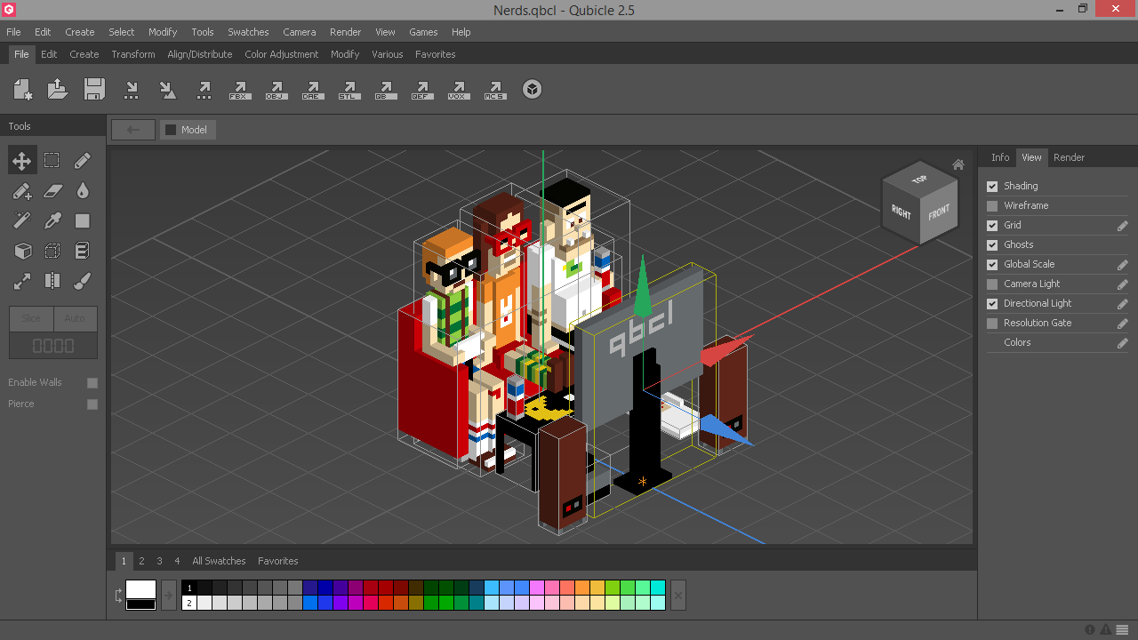
Task: Enable Wireframe view option
Action: click(992, 206)
